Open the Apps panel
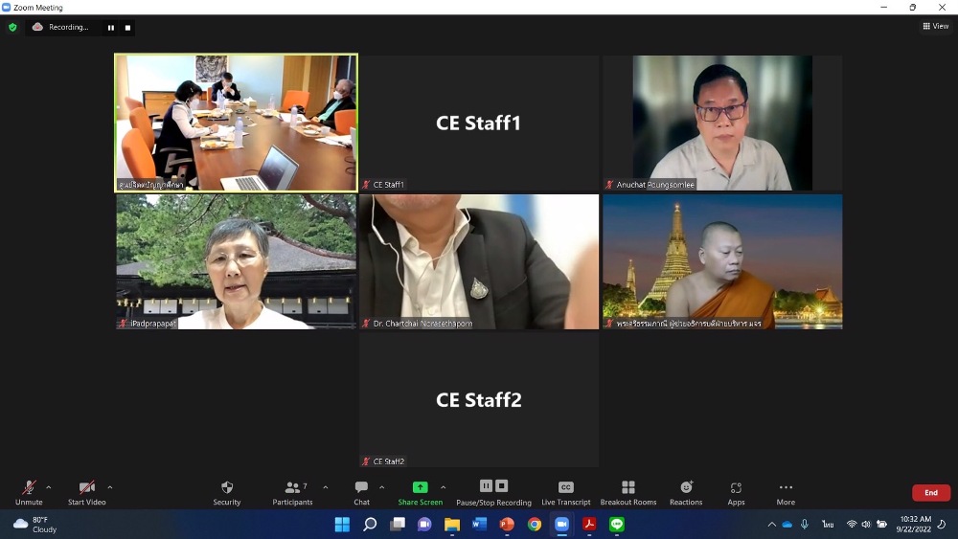The height and width of the screenshot is (539, 958). click(x=736, y=492)
